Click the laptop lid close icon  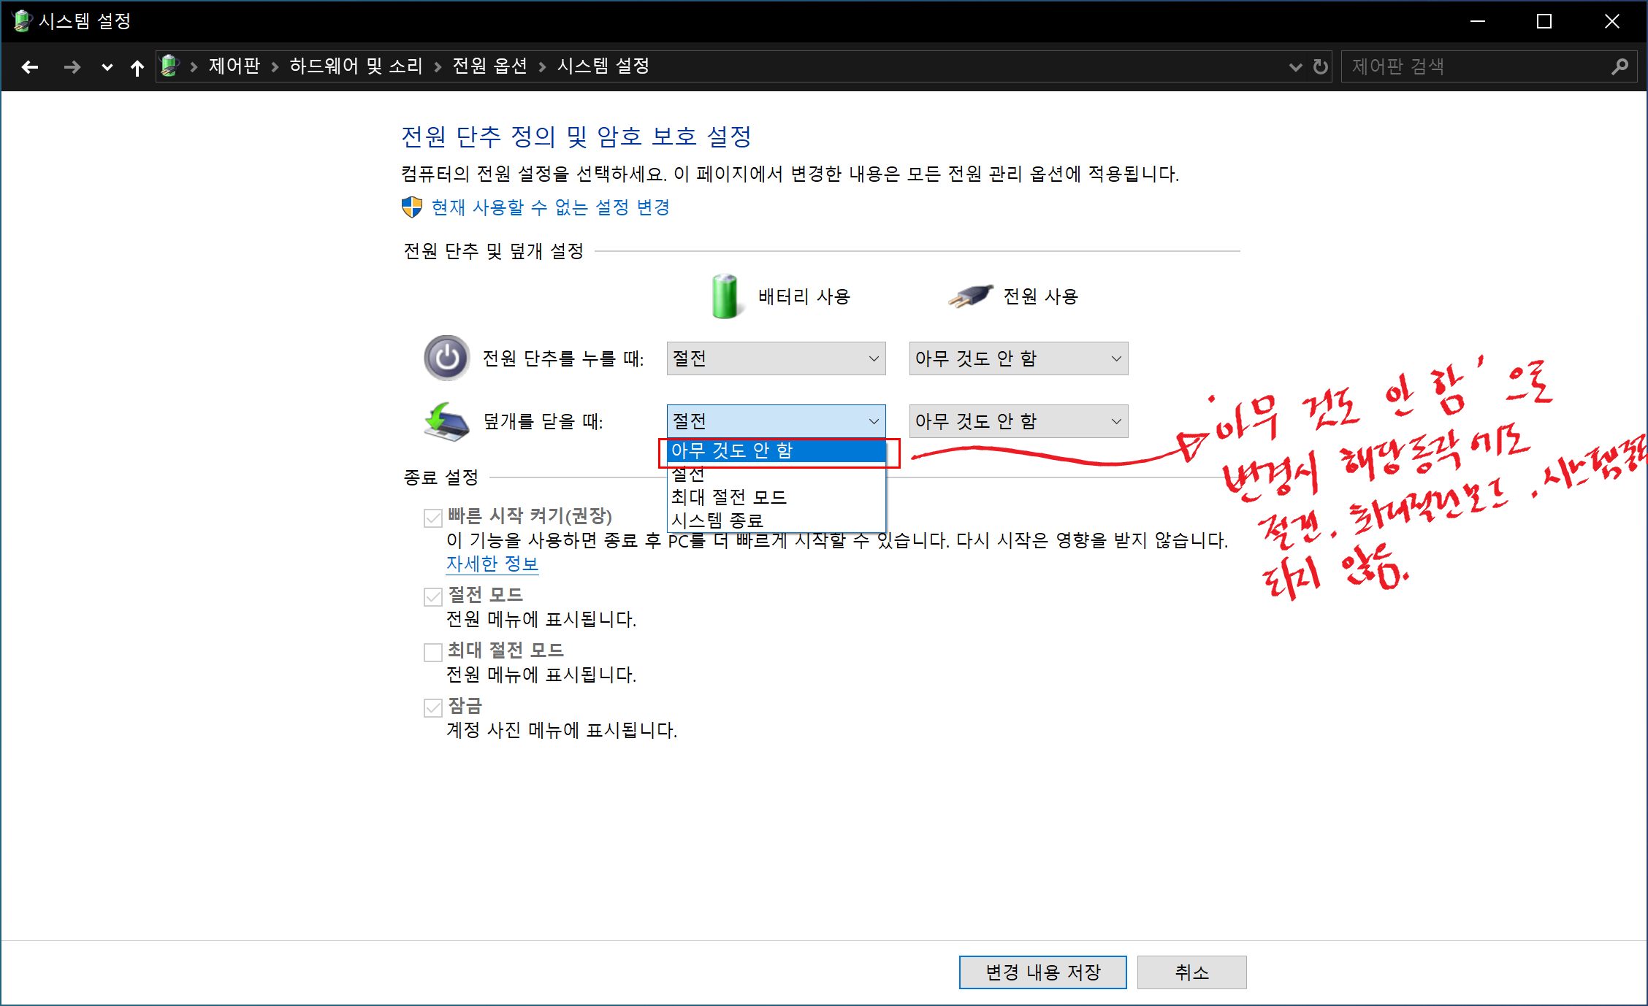click(x=446, y=421)
